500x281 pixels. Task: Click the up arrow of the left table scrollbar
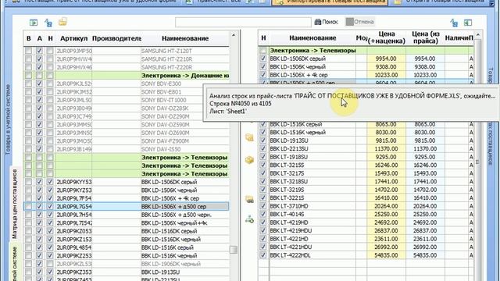(234, 35)
